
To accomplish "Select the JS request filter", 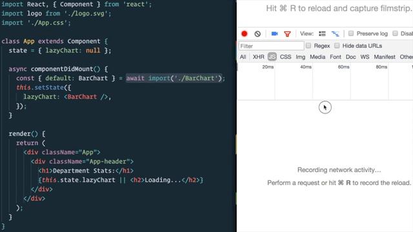I will click(272, 57).
